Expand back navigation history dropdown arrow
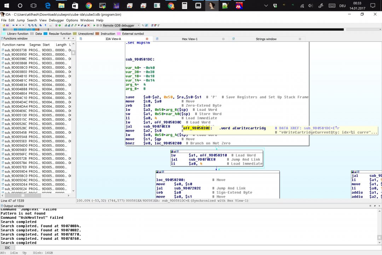This screenshot has width=382, height=255. pos(17,25)
